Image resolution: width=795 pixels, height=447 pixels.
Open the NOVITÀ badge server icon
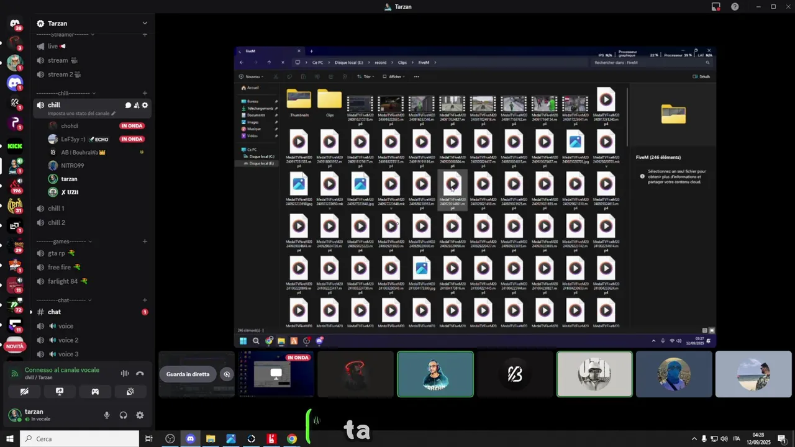pyautogui.click(x=15, y=346)
